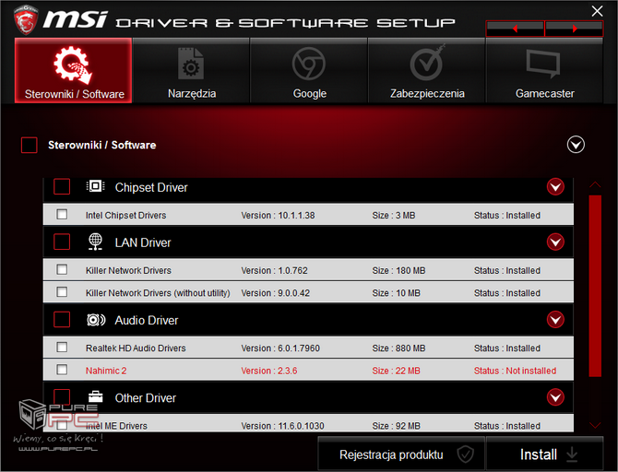Click the Realtek HD Audio Drivers label

coord(136,348)
